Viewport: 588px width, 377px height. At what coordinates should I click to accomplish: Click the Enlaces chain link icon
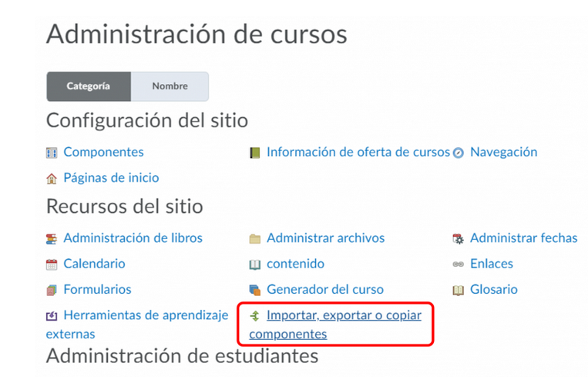coord(459,264)
